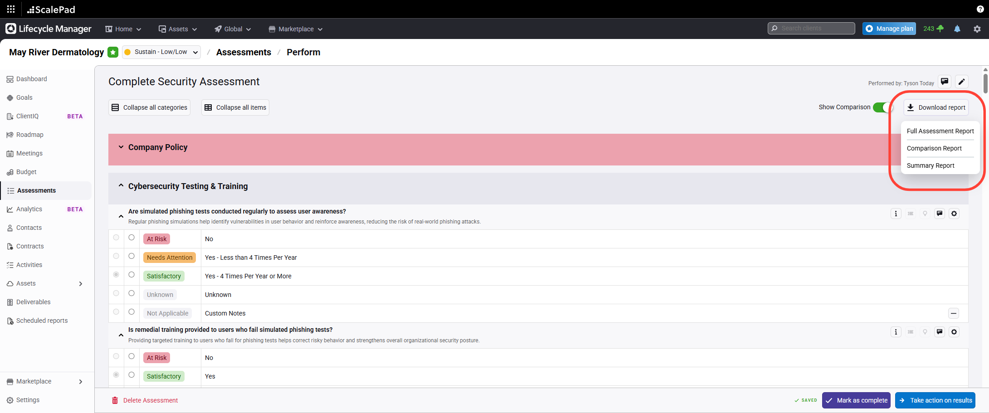Click info icon for phishing tests question
989x413 pixels.
pos(896,214)
